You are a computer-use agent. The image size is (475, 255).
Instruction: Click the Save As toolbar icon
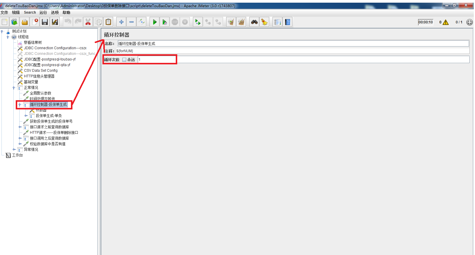coord(55,22)
